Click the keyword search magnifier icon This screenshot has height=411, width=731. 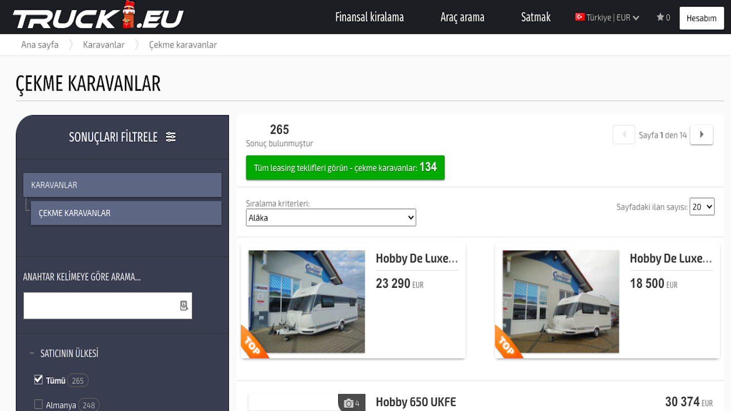click(x=184, y=306)
